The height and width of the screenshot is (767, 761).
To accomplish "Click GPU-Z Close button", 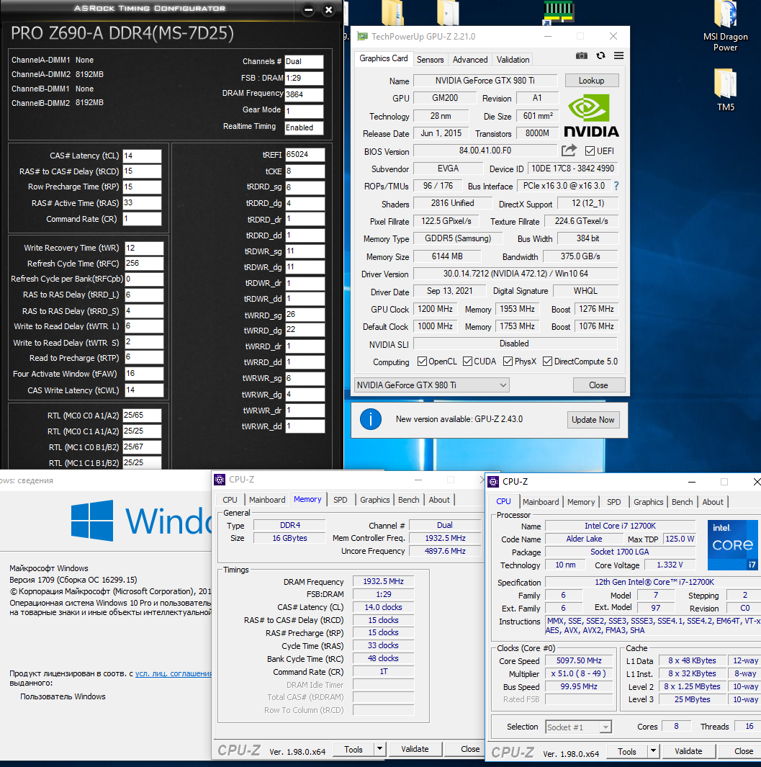I will click(x=598, y=385).
